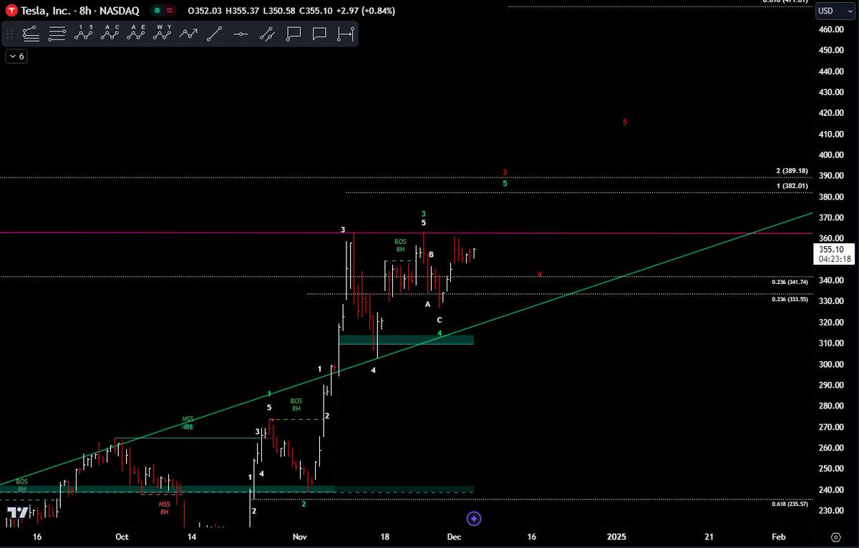The width and height of the screenshot is (859, 548).
Task: Select the Date and Price Range measure tool
Action: click(346, 33)
